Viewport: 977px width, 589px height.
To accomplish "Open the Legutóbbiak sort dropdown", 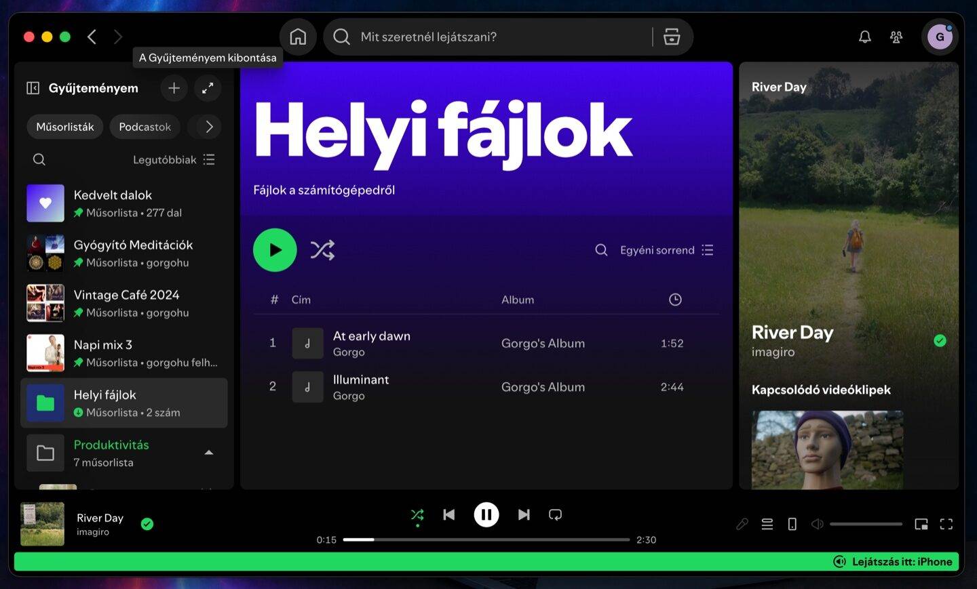I will point(174,160).
